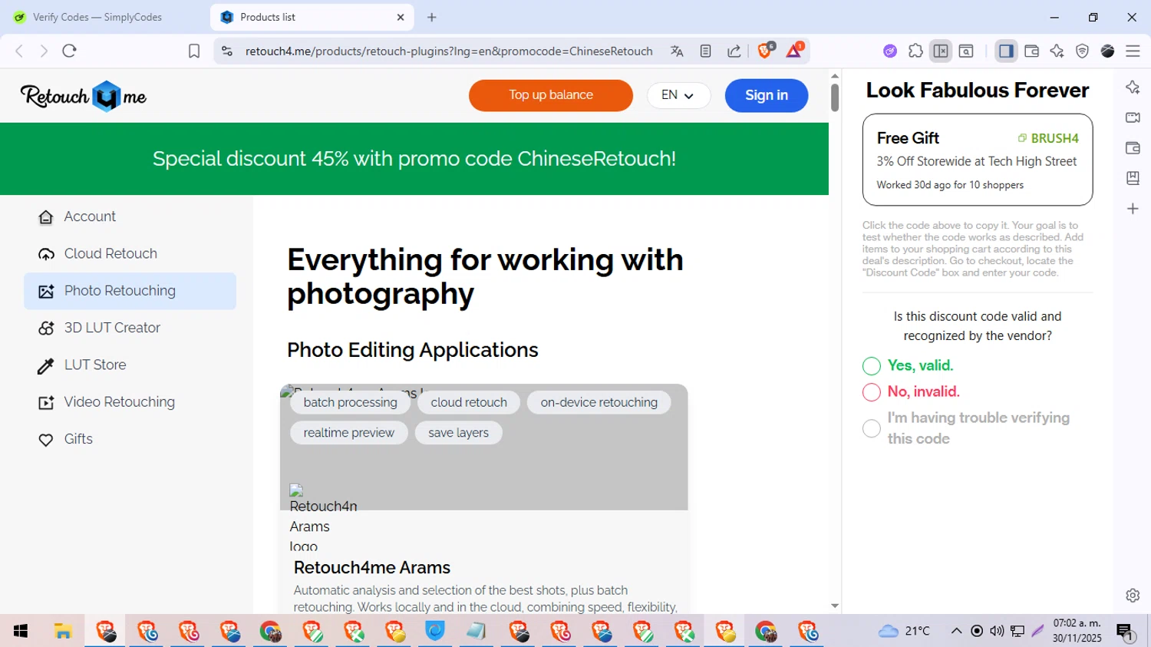The image size is (1151, 647).
Task: Copy the BRUSH4 promo code
Action: tap(1048, 138)
